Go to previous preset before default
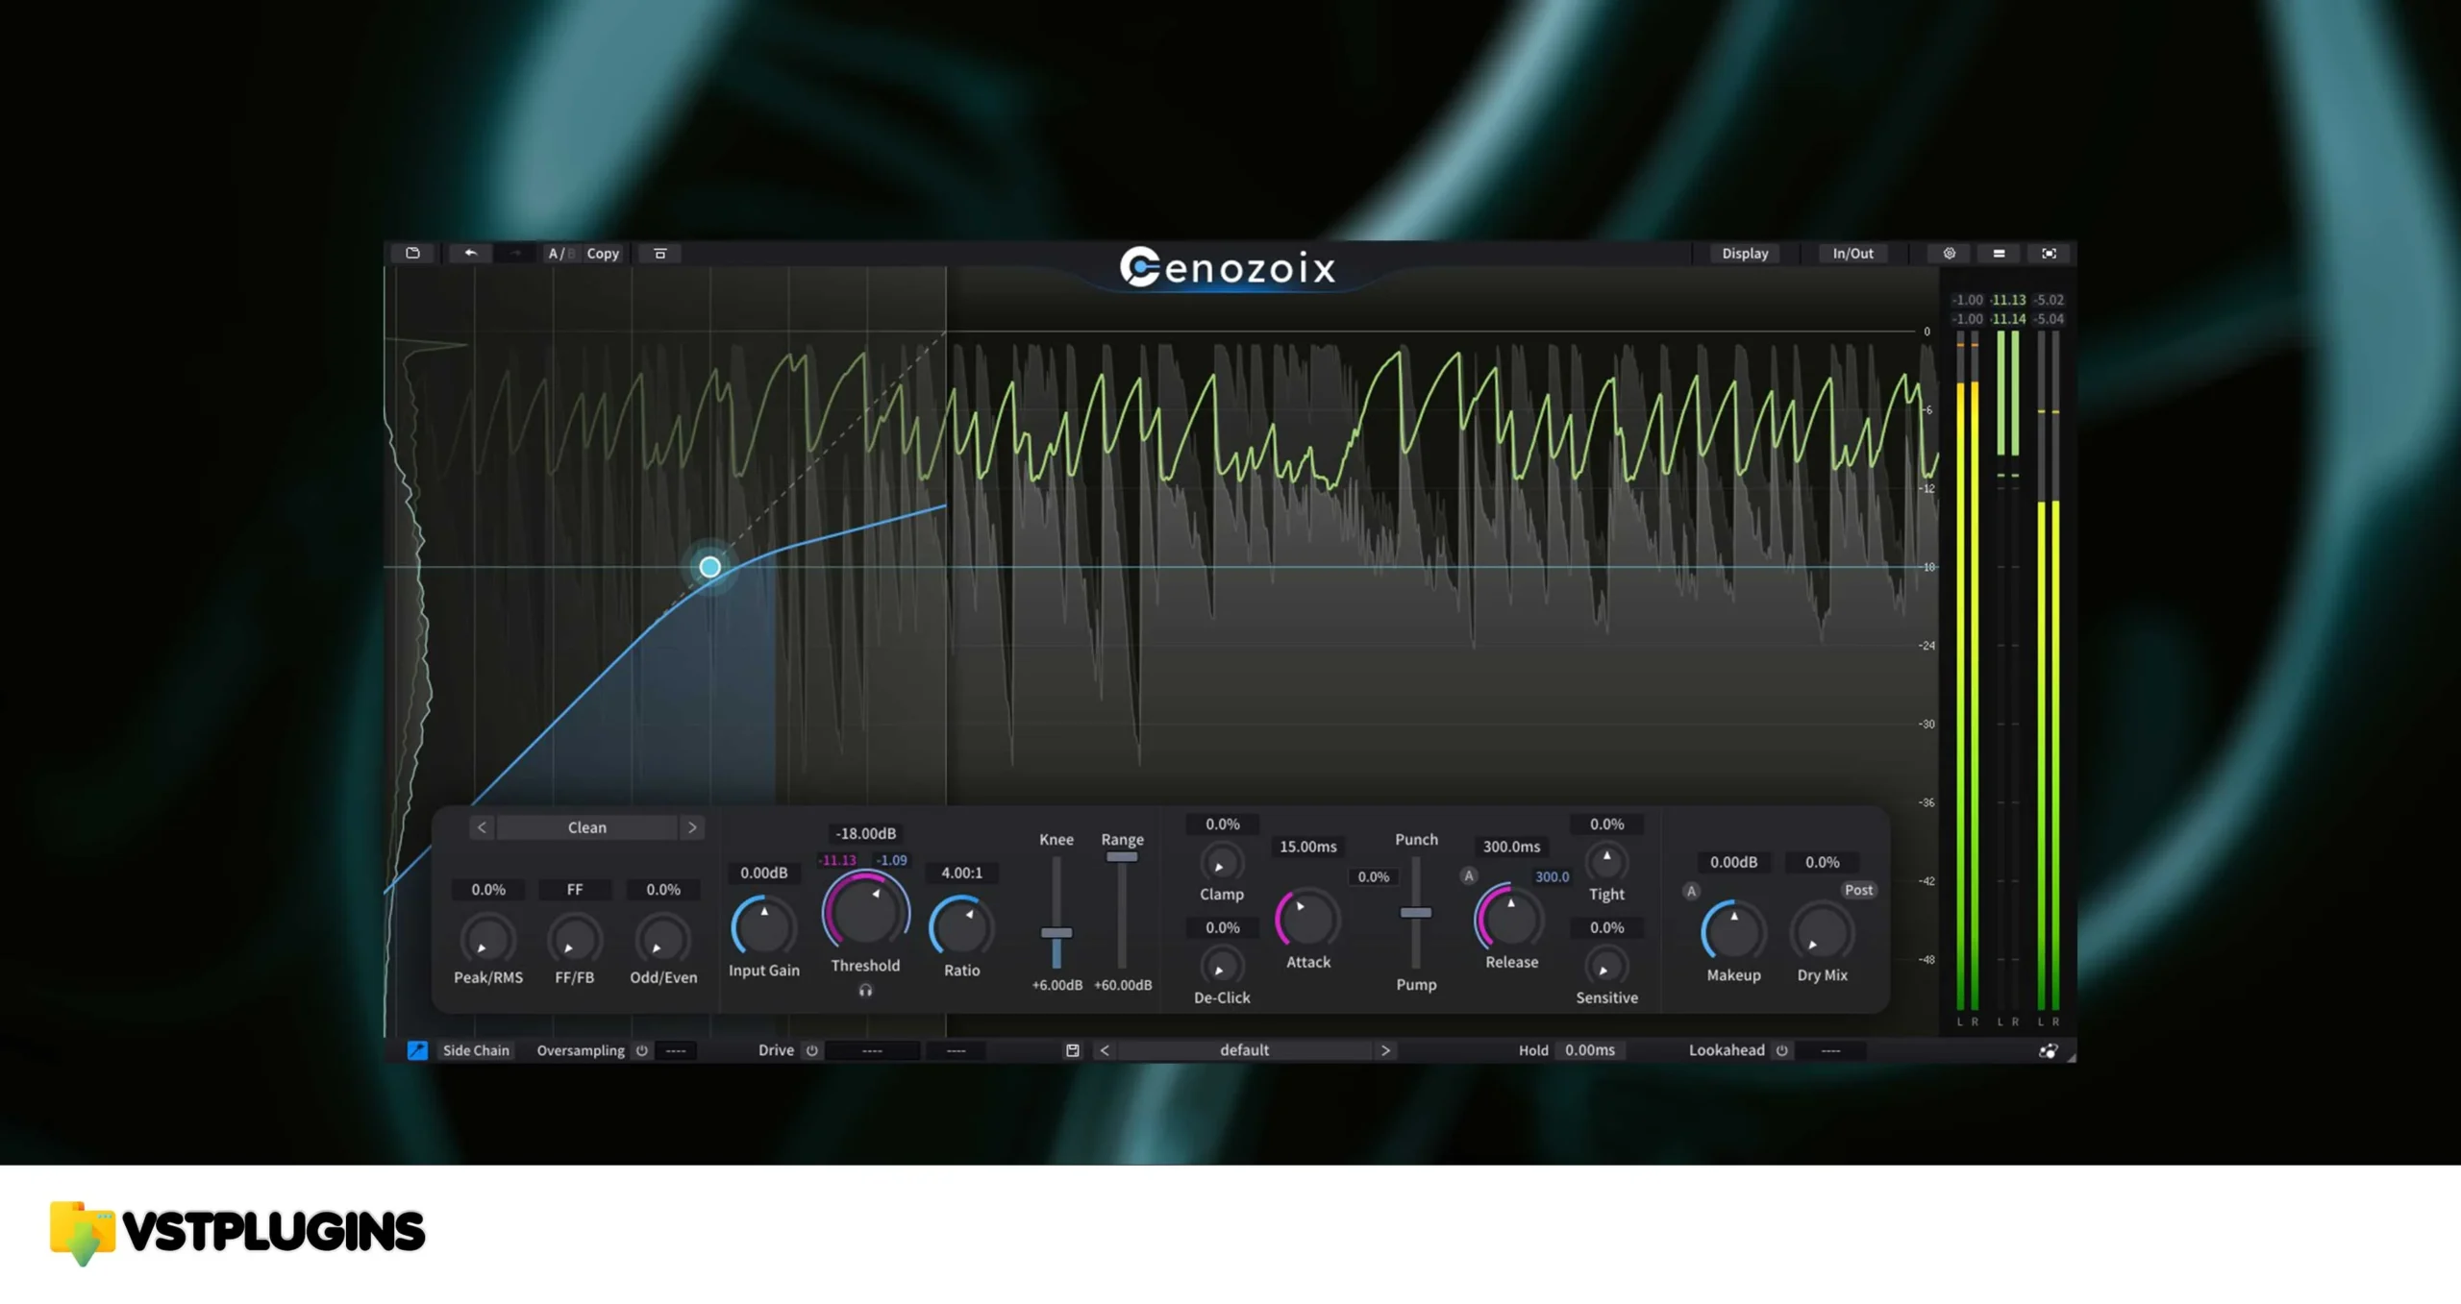Image resolution: width=2461 pixels, height=1304 pixels. 1105,1050
